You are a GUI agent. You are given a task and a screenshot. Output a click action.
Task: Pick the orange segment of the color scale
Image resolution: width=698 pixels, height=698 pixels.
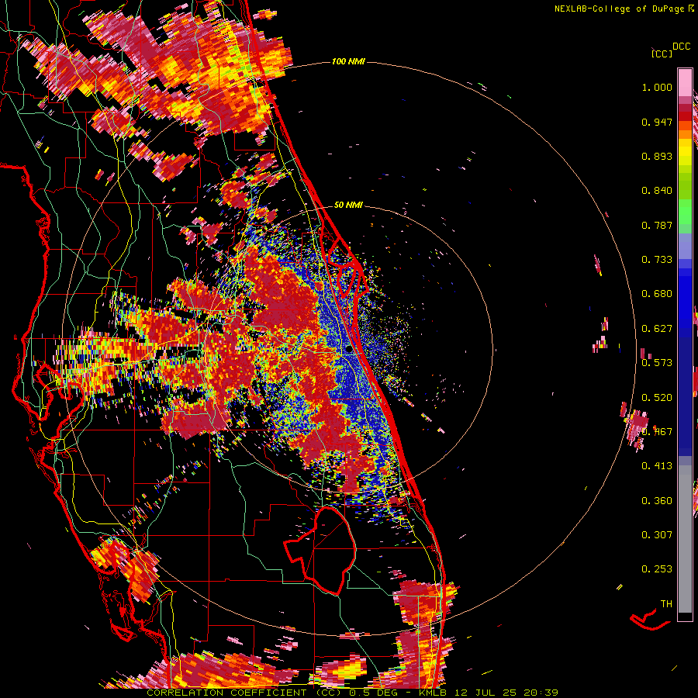(685, 134)
